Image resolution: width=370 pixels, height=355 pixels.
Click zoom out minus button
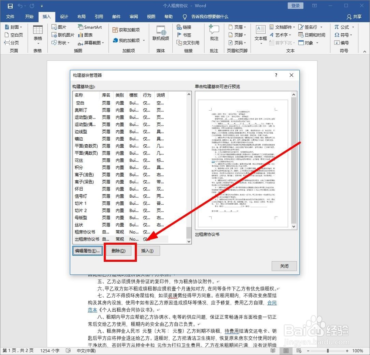coord(308,351)
